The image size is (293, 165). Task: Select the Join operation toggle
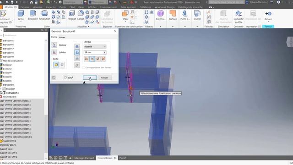pos(77,46)
